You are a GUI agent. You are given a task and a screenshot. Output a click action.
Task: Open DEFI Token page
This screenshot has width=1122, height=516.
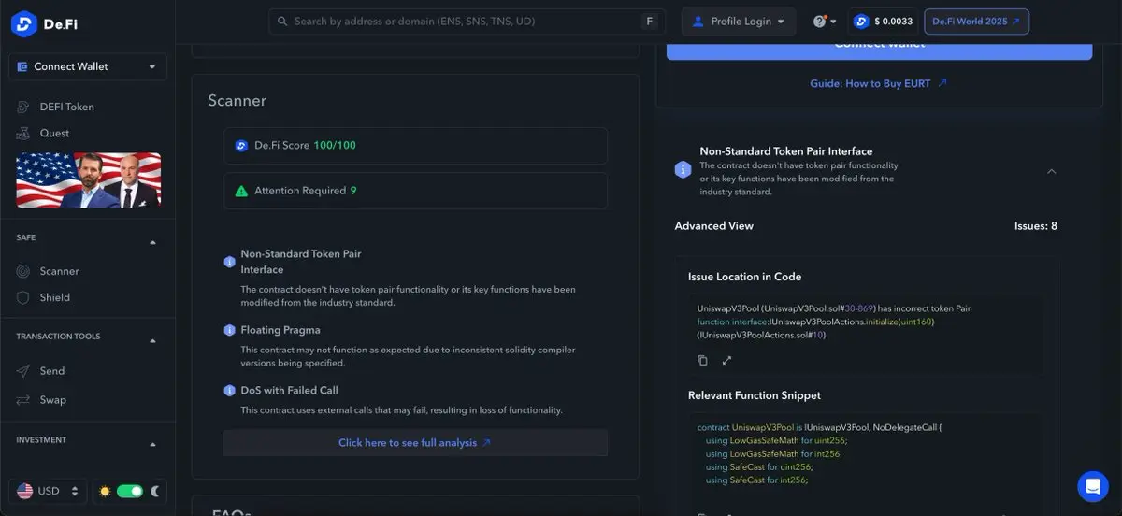point(66,107)
